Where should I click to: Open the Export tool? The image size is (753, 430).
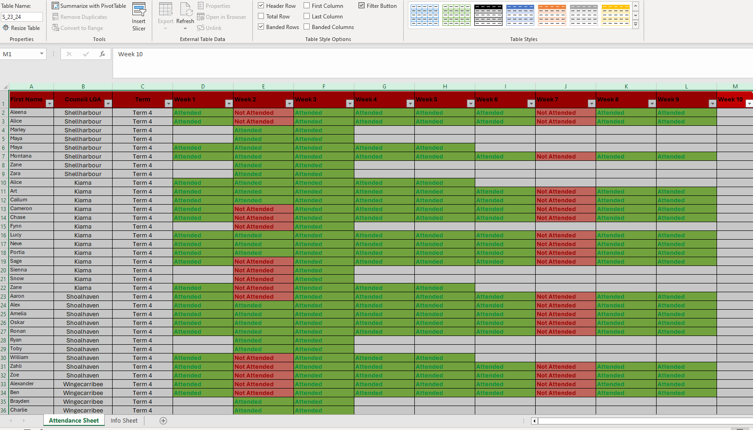tap(165, 16)
